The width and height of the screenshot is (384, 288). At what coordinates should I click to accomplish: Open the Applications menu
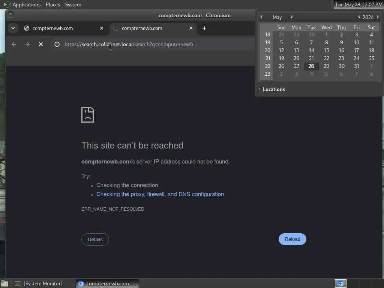pyautogui.click(x=27, y=4)
